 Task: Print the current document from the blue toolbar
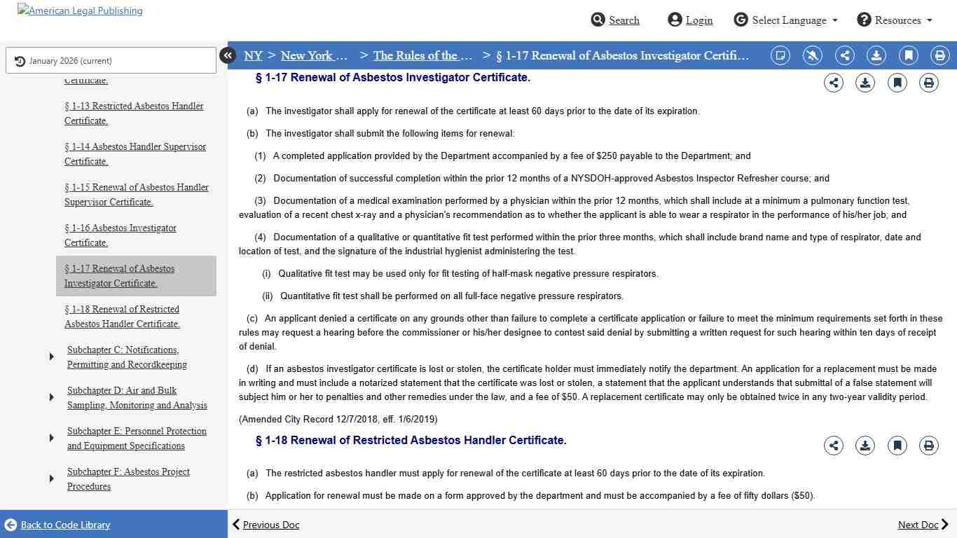click(939, 55)
